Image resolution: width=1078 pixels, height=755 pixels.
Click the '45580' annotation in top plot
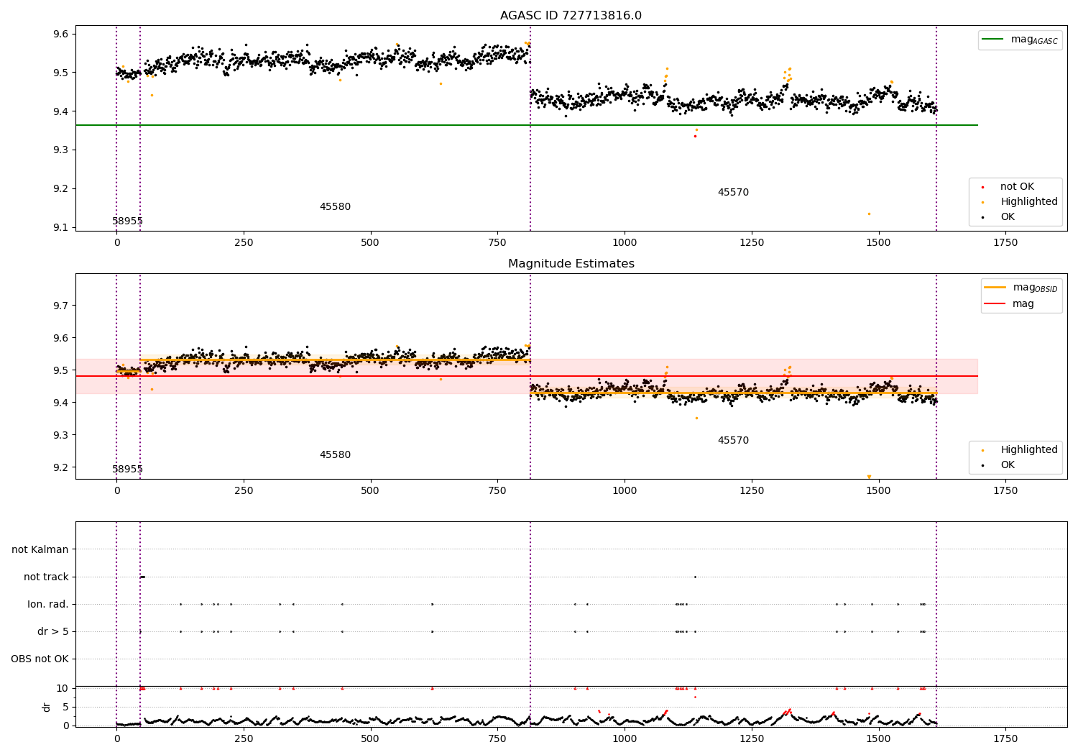point(335,207)
